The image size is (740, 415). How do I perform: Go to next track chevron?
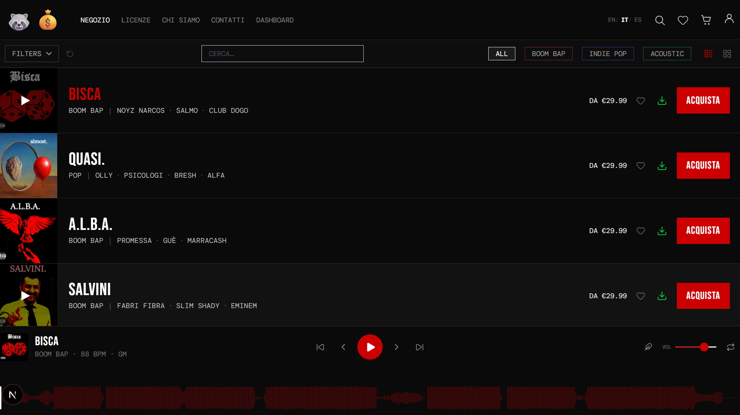[397, 347]
